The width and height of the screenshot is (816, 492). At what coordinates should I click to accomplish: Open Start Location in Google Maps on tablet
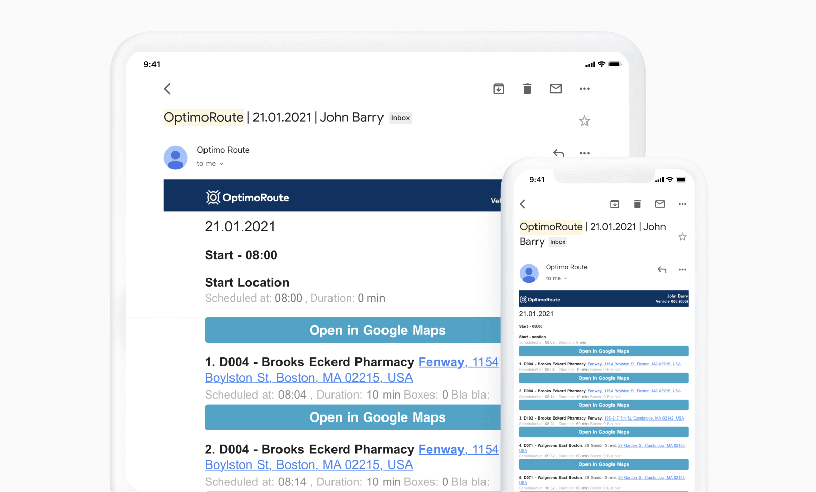click(x=353, y=330)
